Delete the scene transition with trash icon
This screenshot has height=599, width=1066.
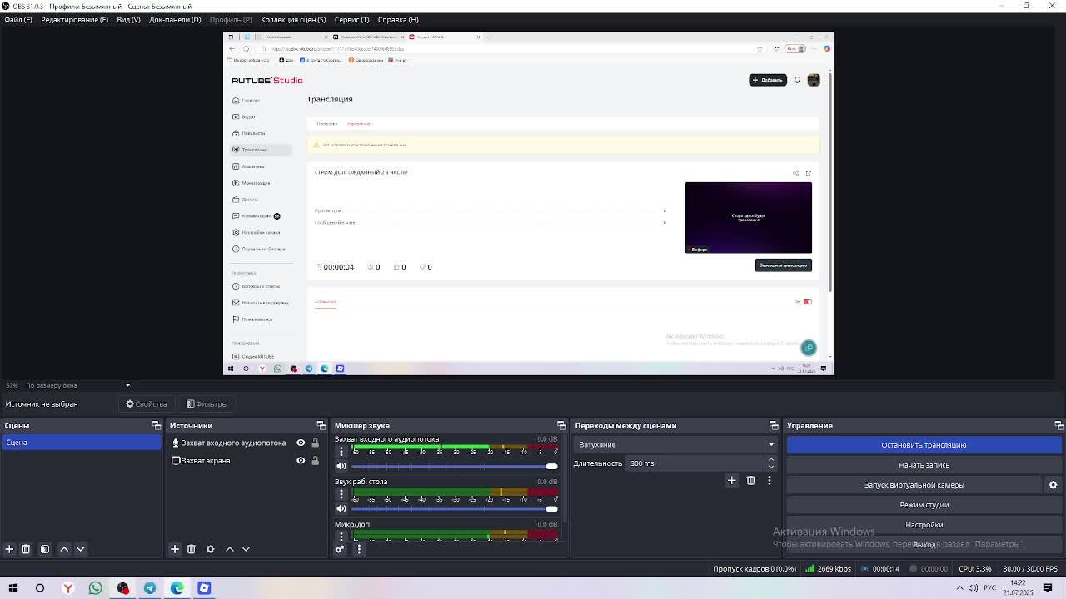pyautogui.click(x=750, y=480)
